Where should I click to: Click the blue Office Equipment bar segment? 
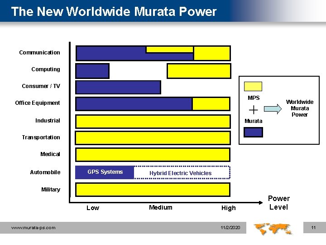pos(134,104)
